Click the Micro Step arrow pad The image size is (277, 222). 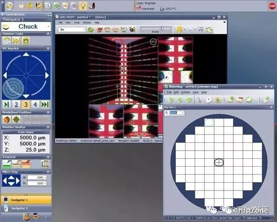[x=11, y=180]
